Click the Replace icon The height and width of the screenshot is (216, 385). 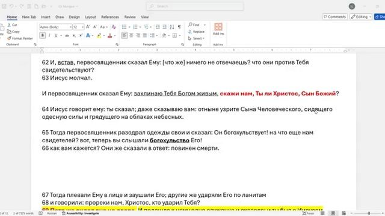[190, 32]
